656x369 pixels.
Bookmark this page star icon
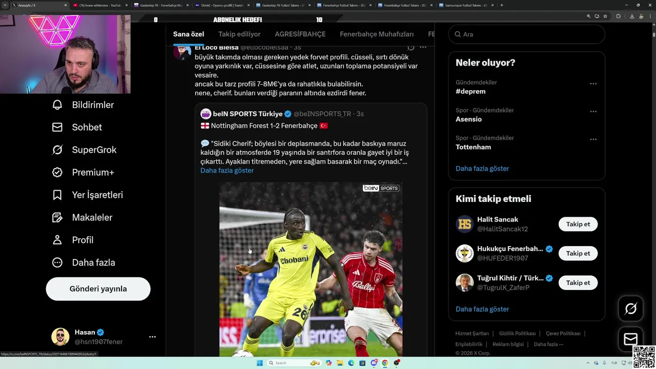click(605, 16)
